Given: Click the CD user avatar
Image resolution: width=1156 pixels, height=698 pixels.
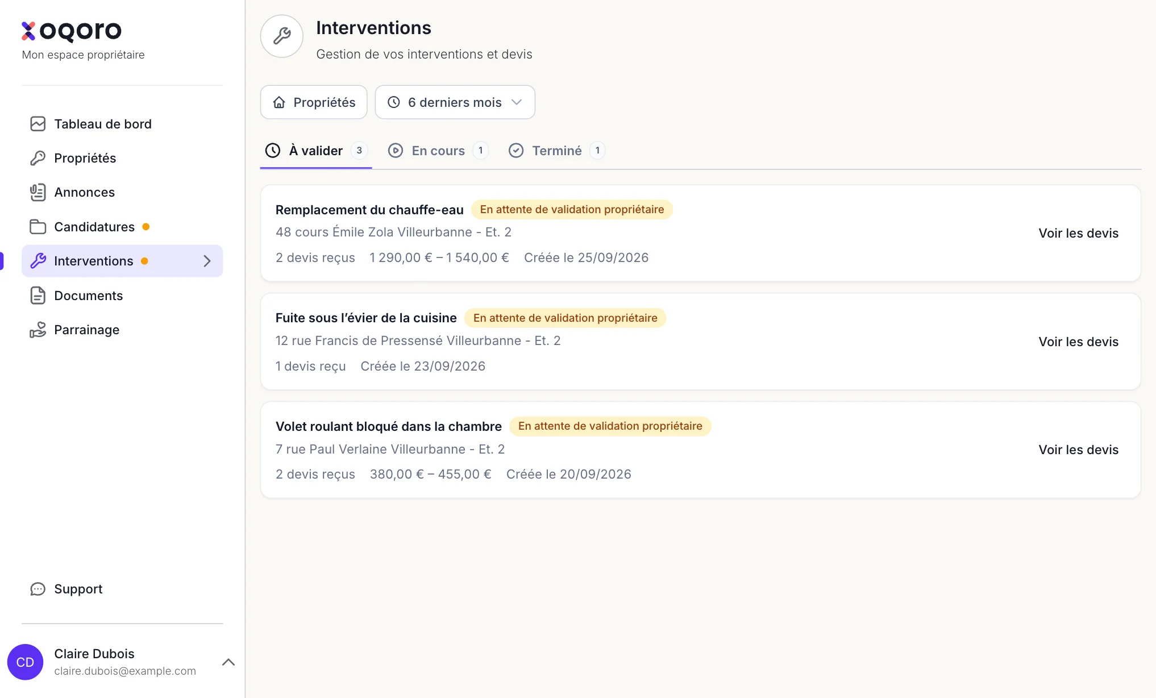Looking at the screenshot, I should point(25,662).
